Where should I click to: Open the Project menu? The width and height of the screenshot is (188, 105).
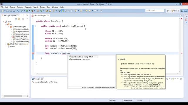(x=43, y=7)
